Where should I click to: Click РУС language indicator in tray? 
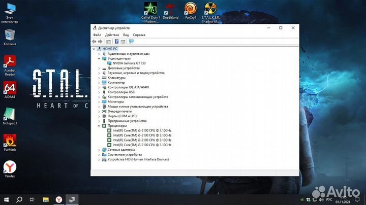click(x=329, y=199)
